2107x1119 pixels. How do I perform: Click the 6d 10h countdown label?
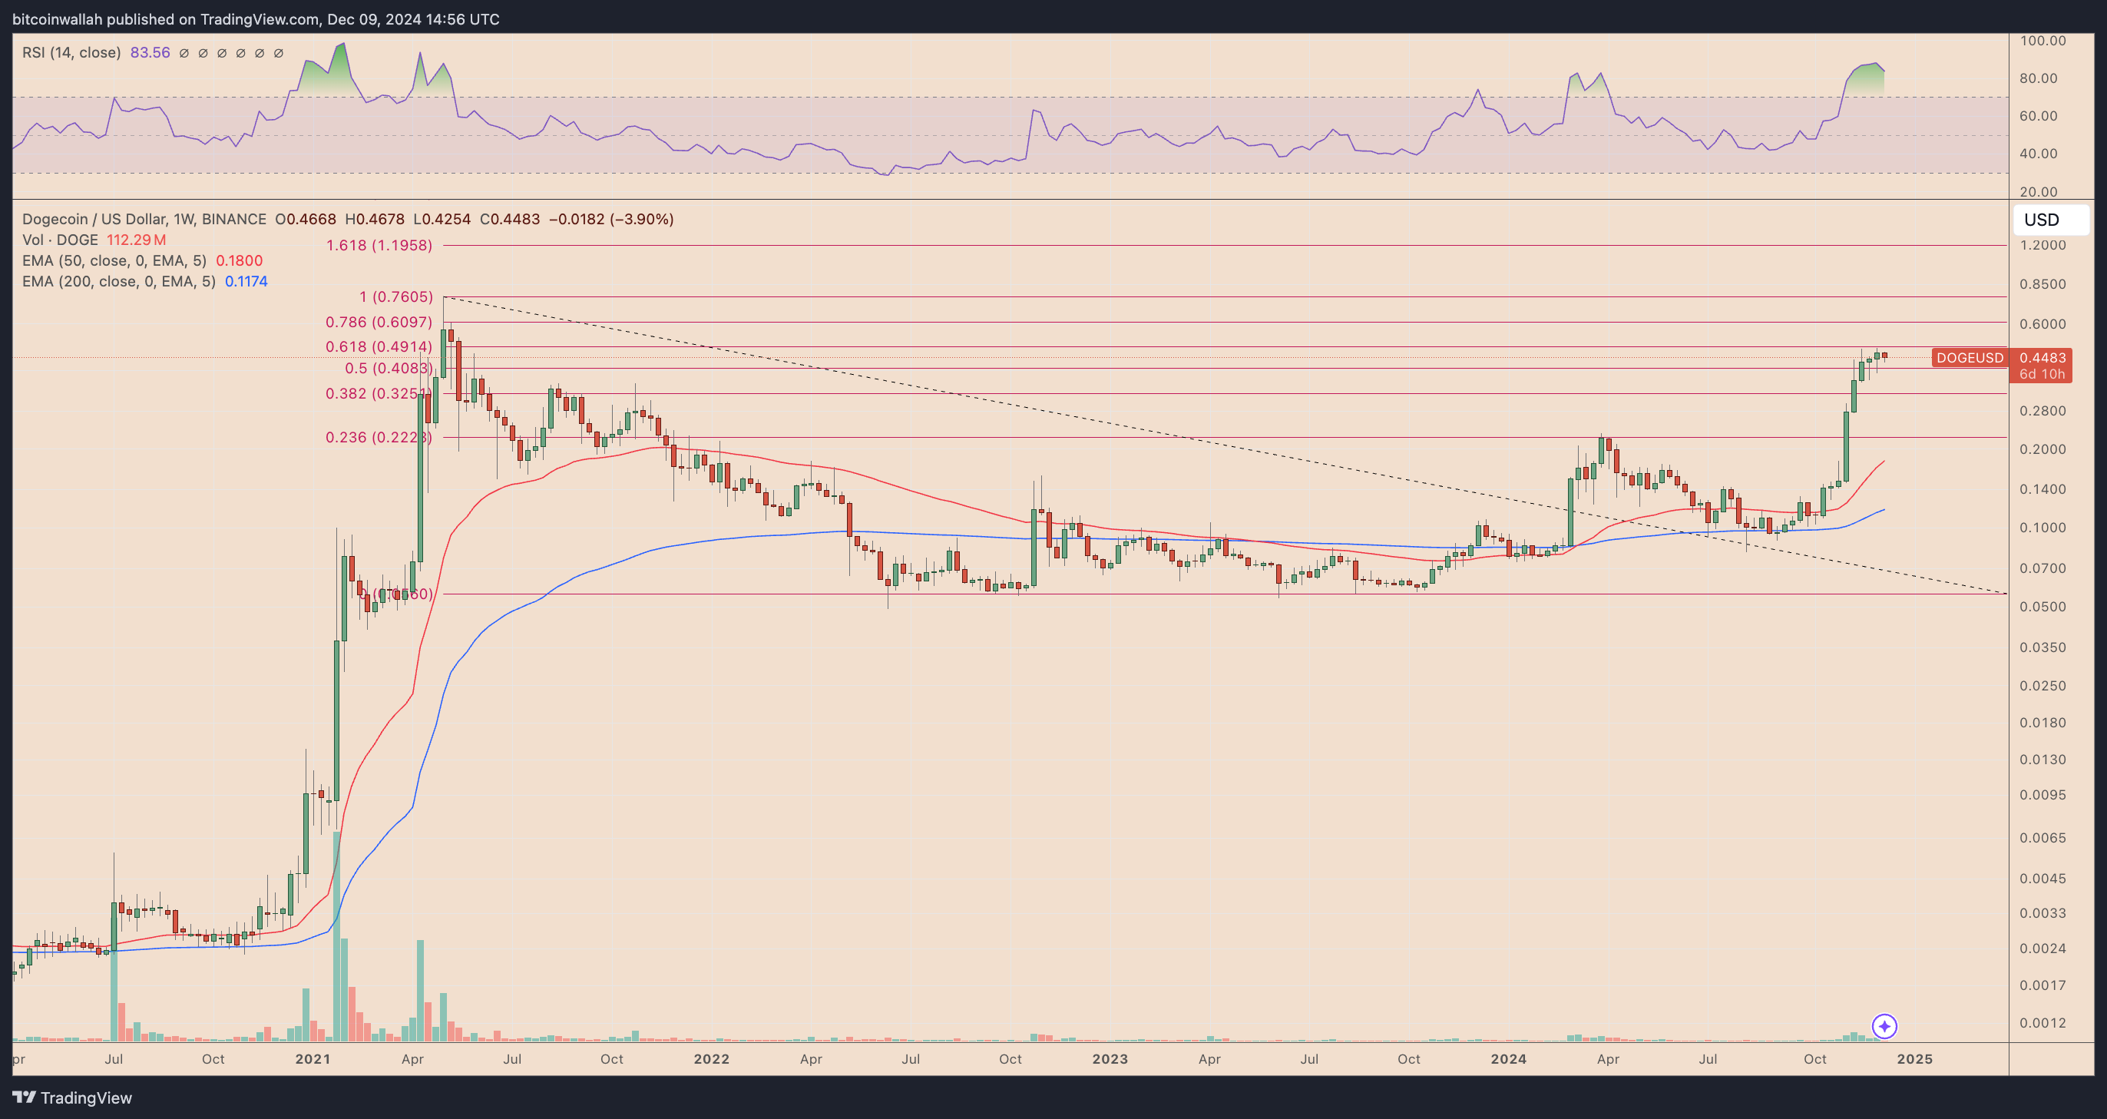(2043, 374)
